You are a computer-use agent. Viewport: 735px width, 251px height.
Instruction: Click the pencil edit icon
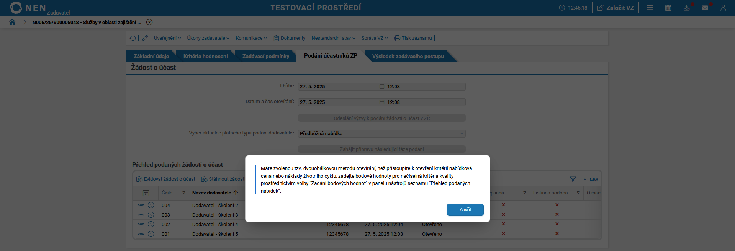click(x=145, y=38)
